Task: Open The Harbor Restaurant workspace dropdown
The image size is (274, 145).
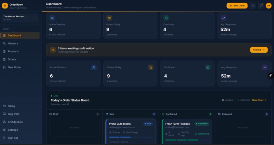Action: pyautogui.click(x=20, y=18)
